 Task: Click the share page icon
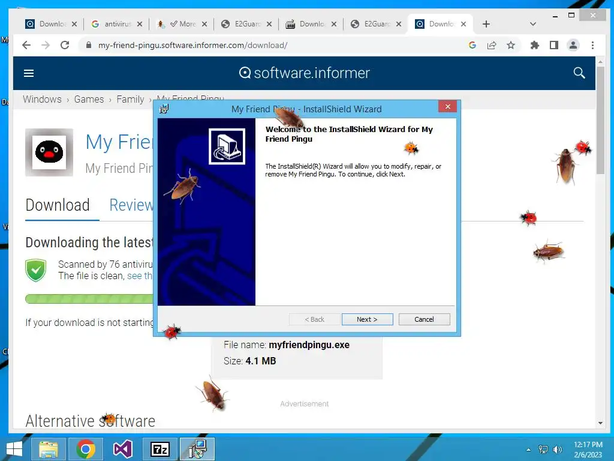[492, 45]
